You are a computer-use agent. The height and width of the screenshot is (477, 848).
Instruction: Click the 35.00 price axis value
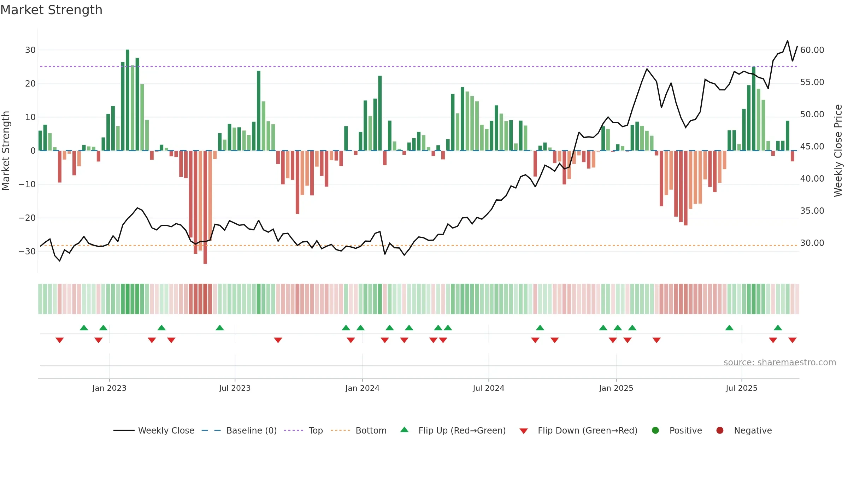(812, 211)
